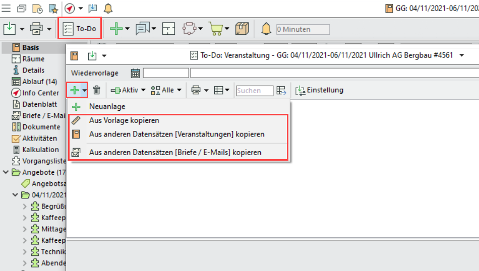This screenshot has width=479, height=271.
Task: Choose Aus Vorlage kopieren menu entry
Action: (x=124, y=121)
